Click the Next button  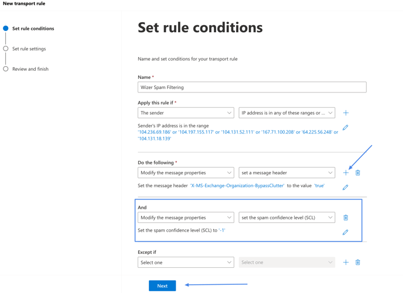tap(162, 286)
